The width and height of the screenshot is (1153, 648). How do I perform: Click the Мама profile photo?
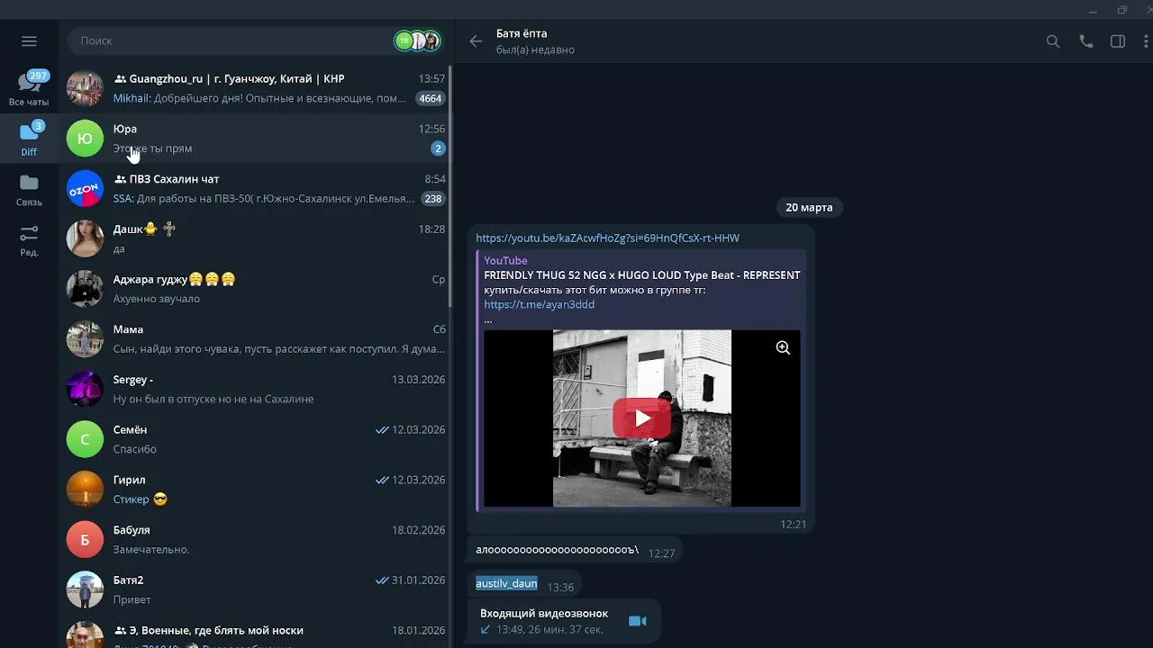[x=85, y=339]
